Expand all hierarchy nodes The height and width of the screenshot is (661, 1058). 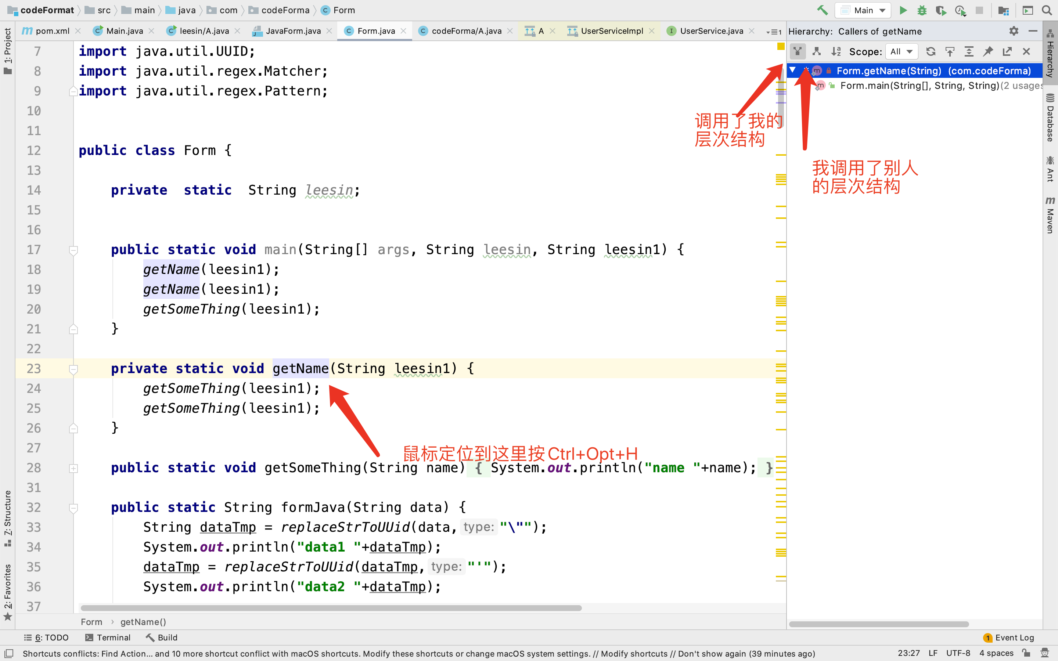(x=969, y=51)
